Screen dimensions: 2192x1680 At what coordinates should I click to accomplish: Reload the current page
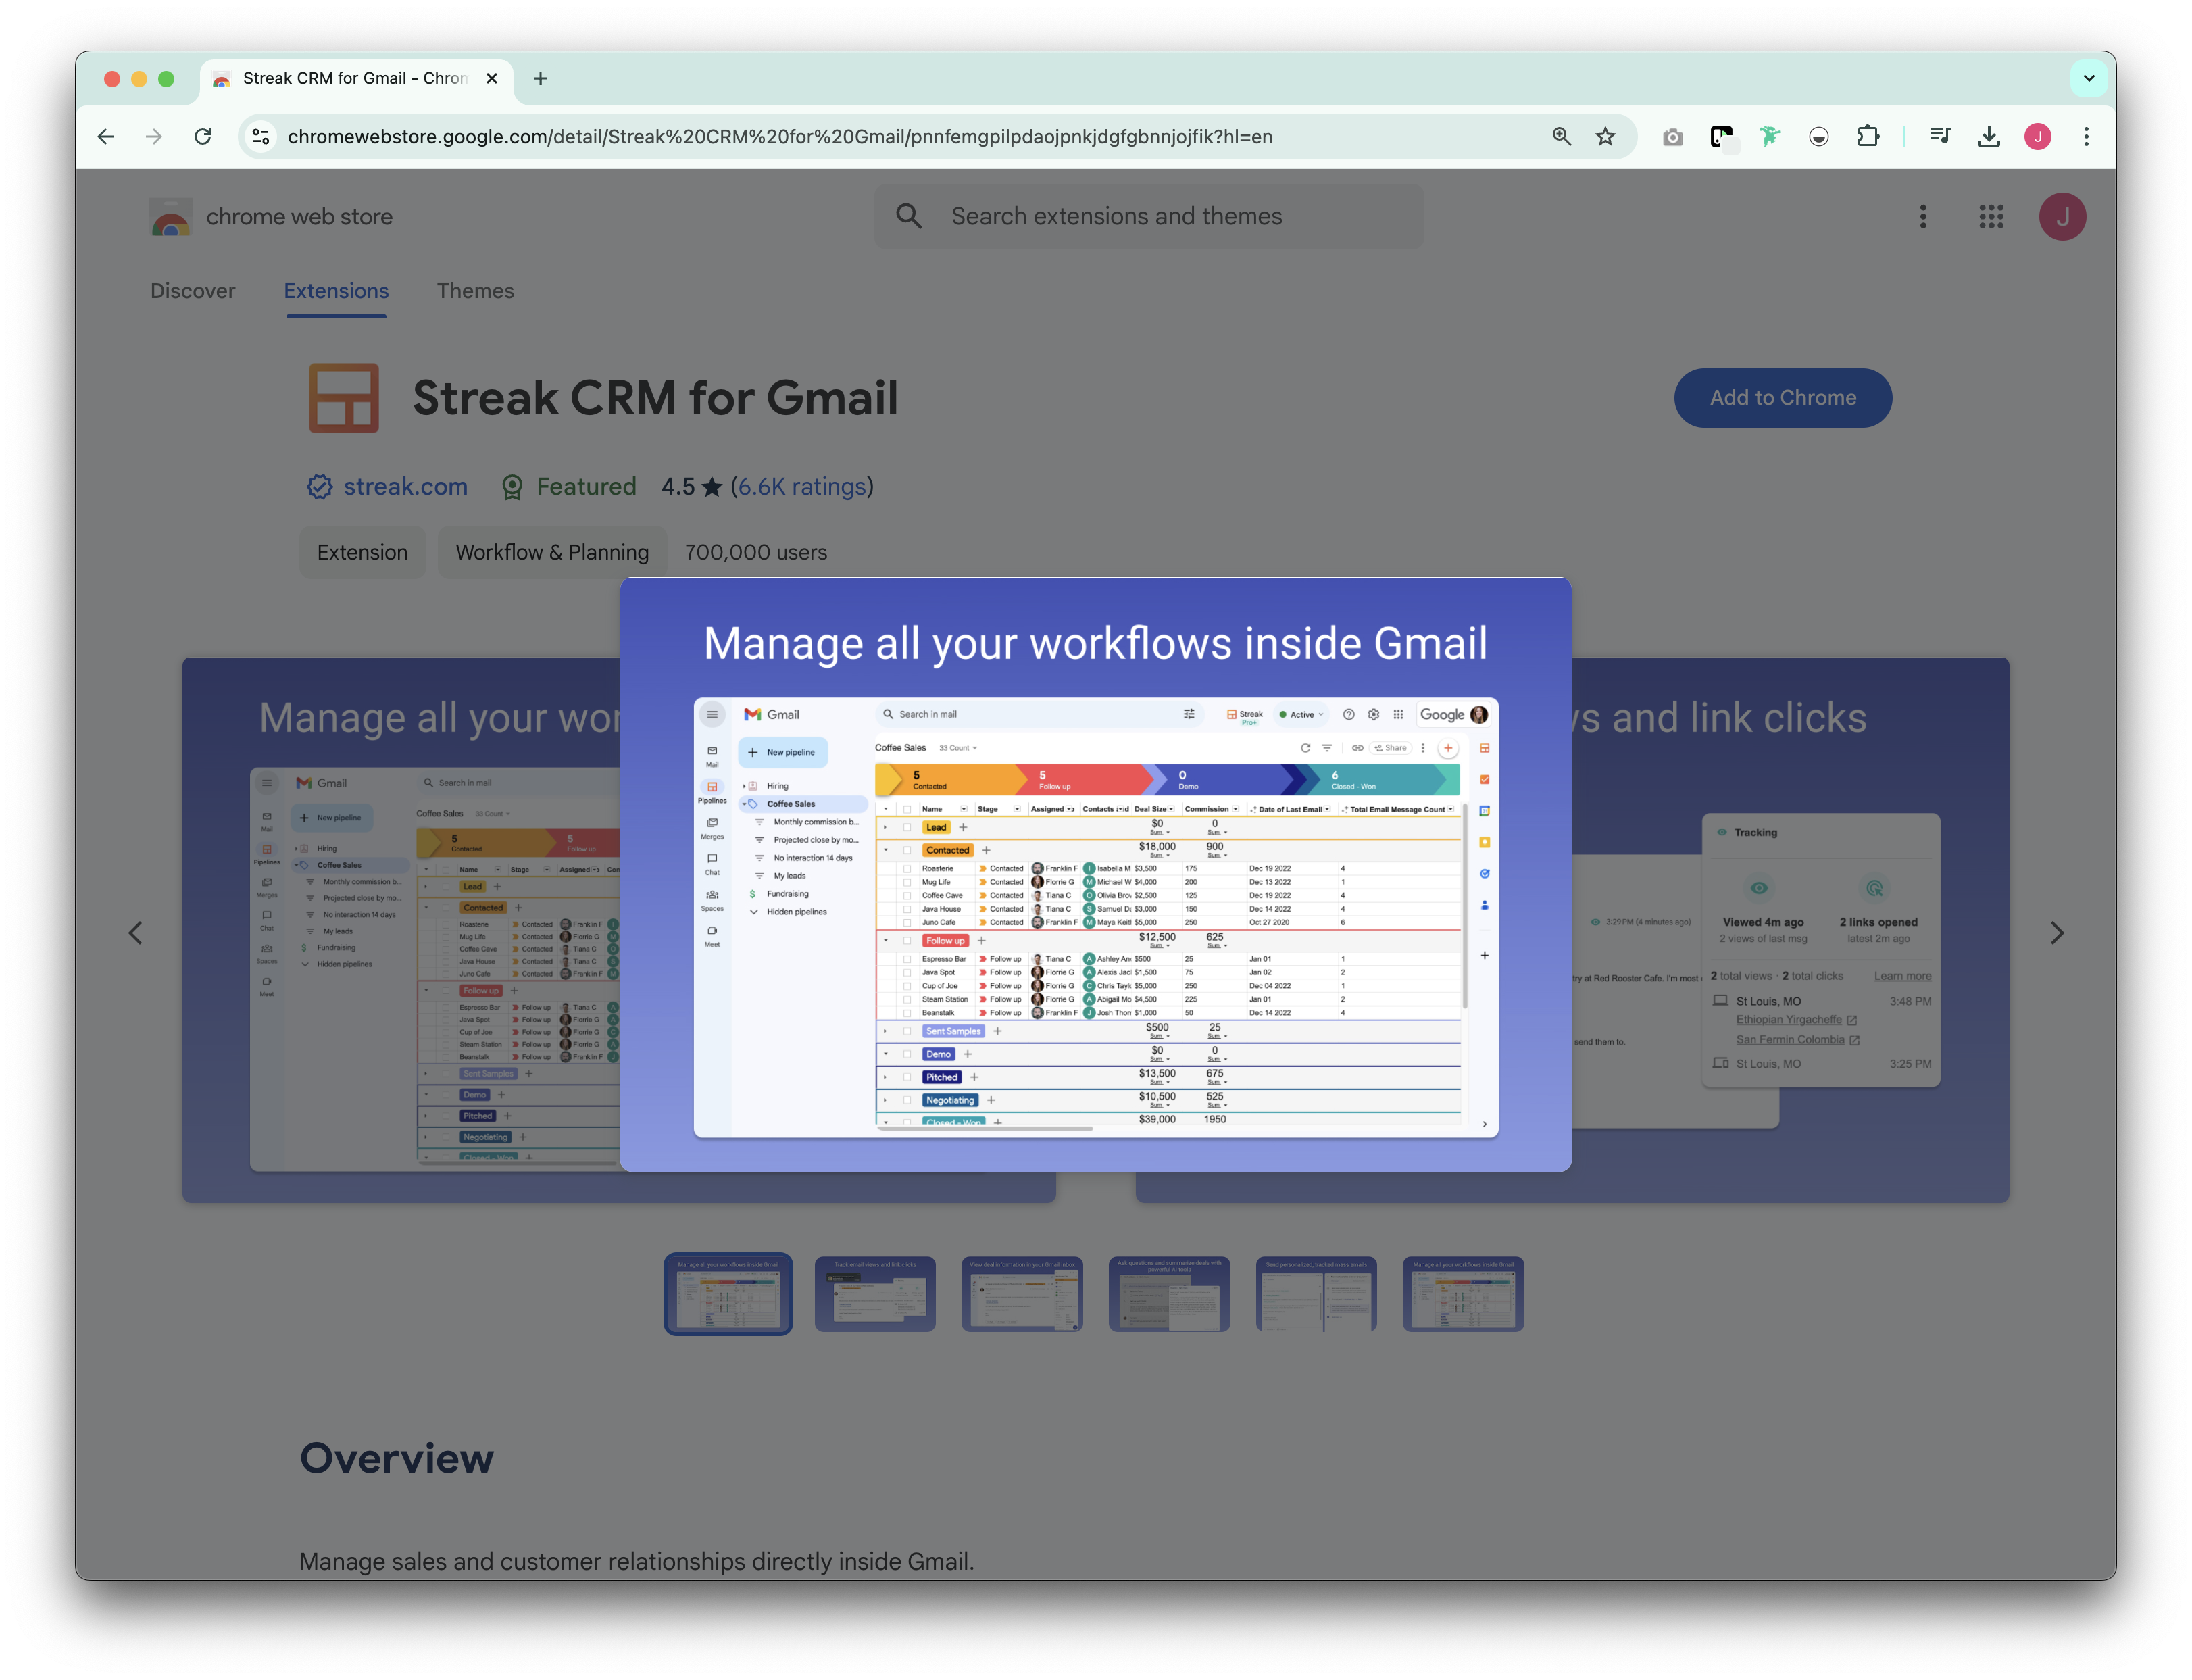(203, 137)
